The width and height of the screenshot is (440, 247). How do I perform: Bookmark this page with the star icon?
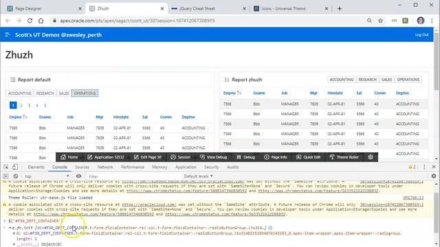[380, 21]
